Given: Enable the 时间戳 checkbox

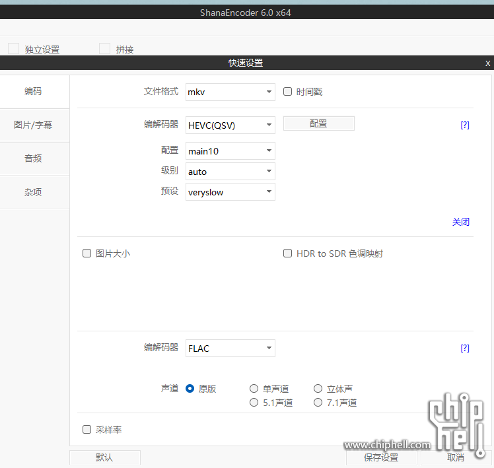Looking at the screenshot, I should [287, 92].
